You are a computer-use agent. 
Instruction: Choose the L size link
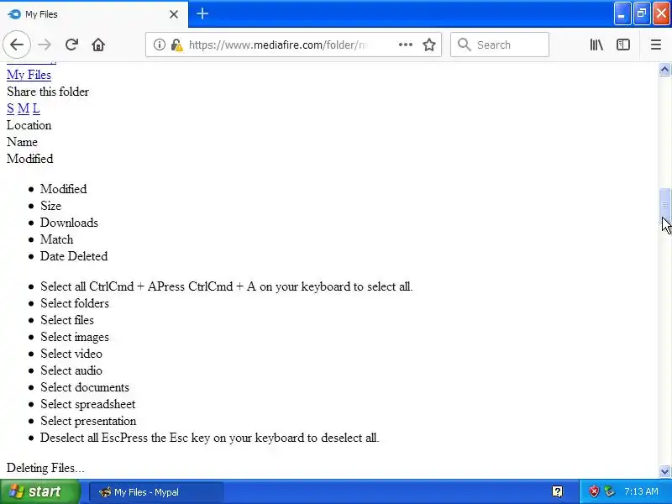[36, 108]
